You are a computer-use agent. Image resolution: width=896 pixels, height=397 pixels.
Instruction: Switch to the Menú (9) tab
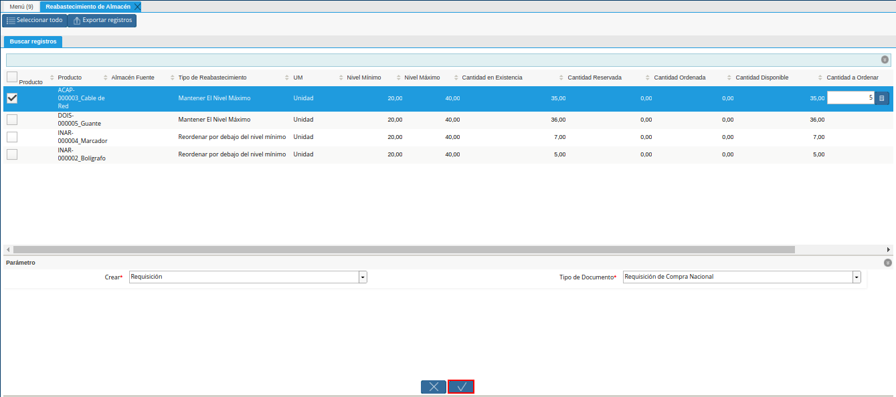click(x=21, y=7)
